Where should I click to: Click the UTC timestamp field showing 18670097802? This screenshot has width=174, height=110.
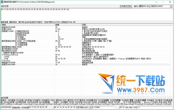click(6, 107)
